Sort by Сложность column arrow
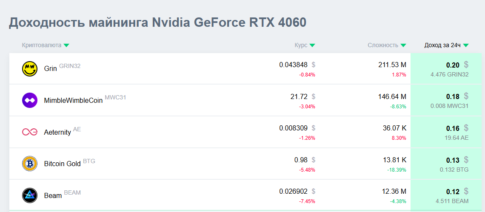The width and height of the screenshot is (485, 212). [403, 45]
